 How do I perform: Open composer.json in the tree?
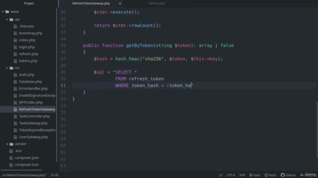(27, 158)
